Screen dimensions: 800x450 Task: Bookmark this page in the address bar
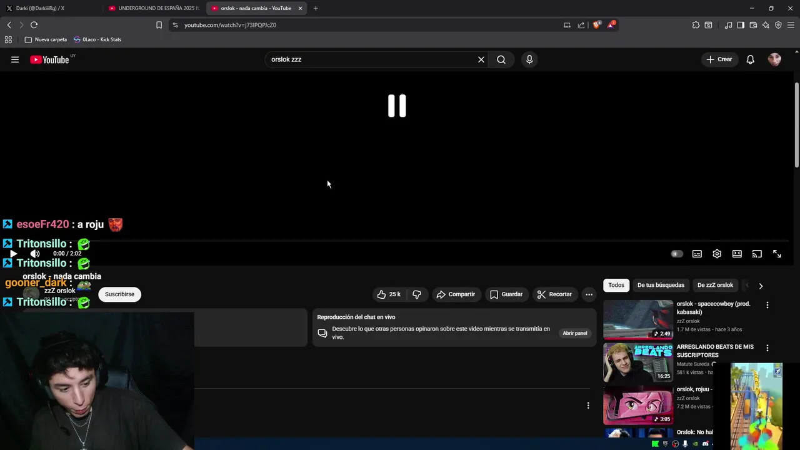click(x=159, y=25)
